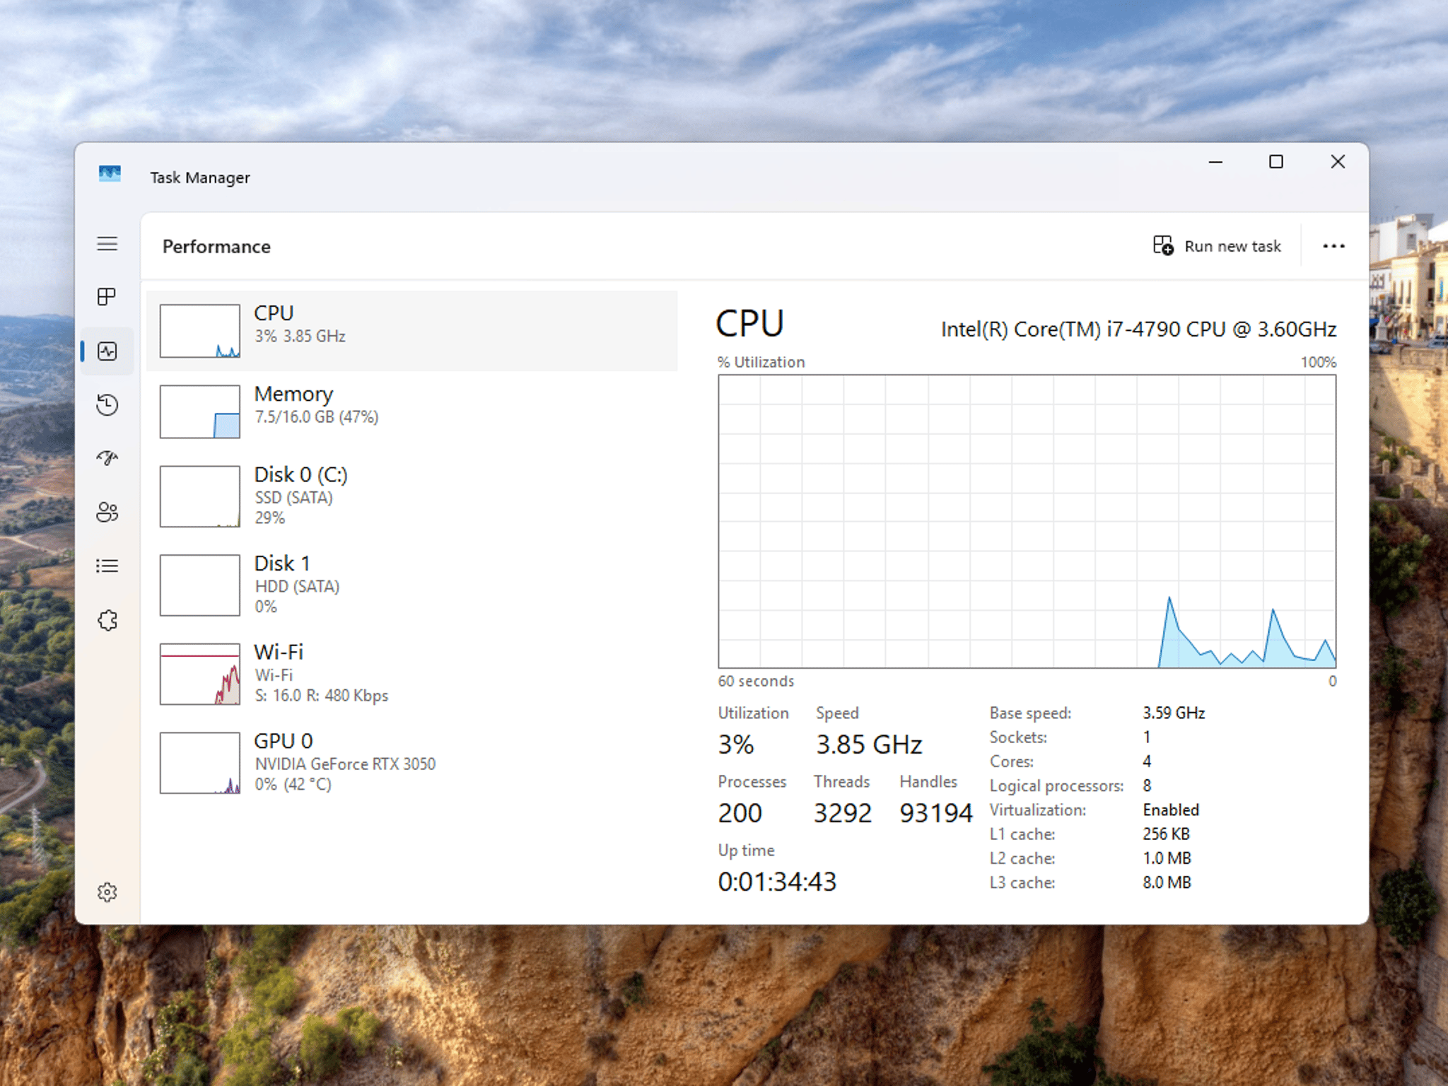Open the Processes page icon
This screenshot has width=1448, height=1086.
[107, 297]
